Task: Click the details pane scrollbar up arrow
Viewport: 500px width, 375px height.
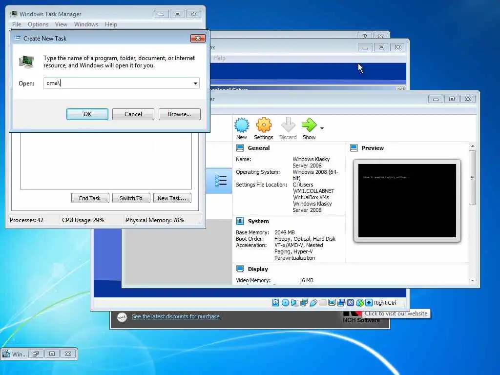Action: (x=473, y=146)
